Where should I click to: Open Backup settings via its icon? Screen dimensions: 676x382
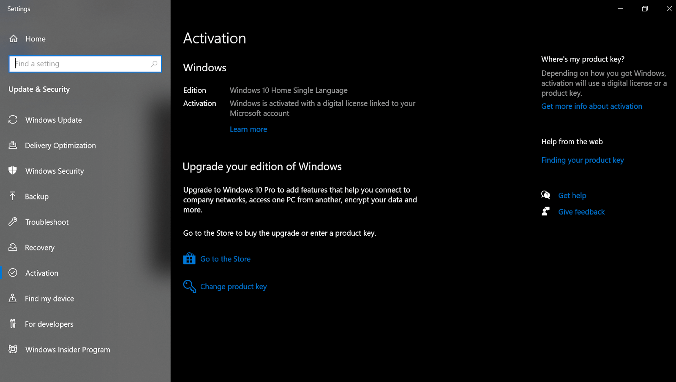point(13,196)
